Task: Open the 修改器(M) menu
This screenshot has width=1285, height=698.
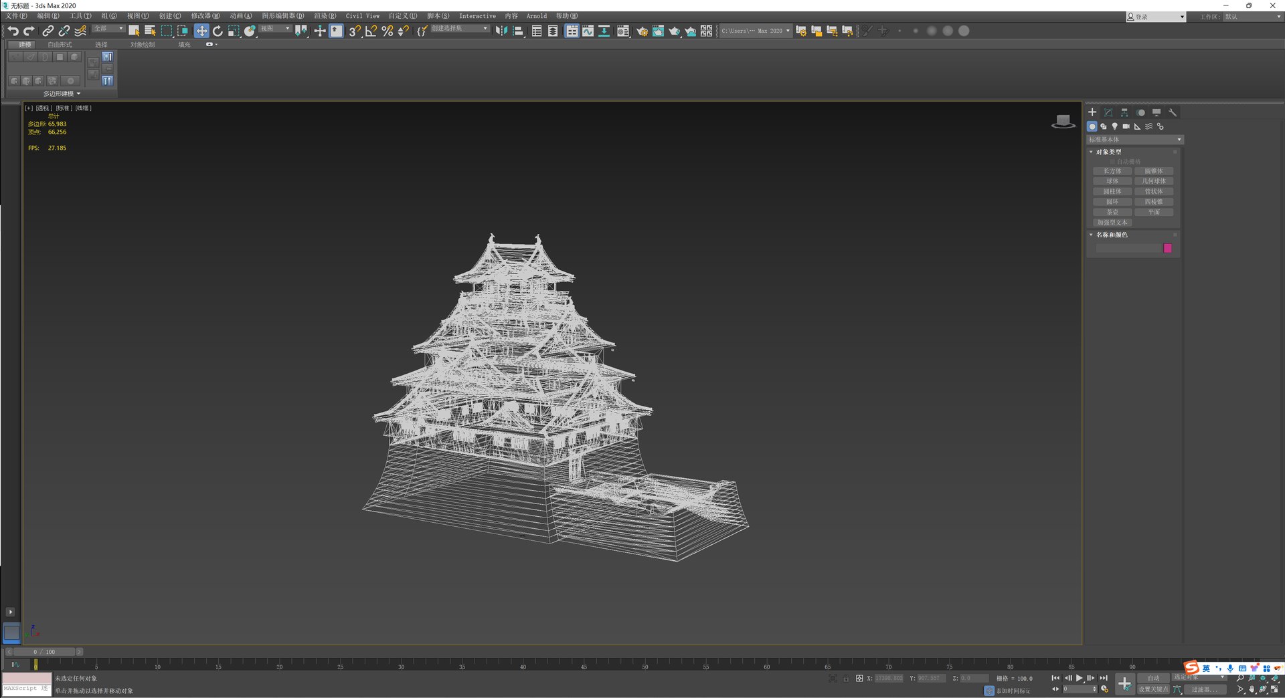Action: [x=205, y=16]
